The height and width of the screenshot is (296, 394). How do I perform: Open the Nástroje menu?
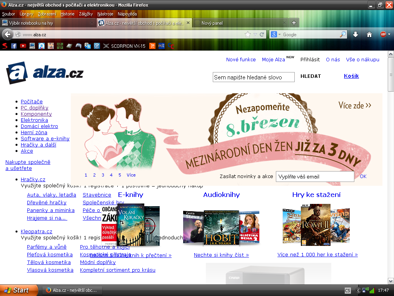(105, 14)
